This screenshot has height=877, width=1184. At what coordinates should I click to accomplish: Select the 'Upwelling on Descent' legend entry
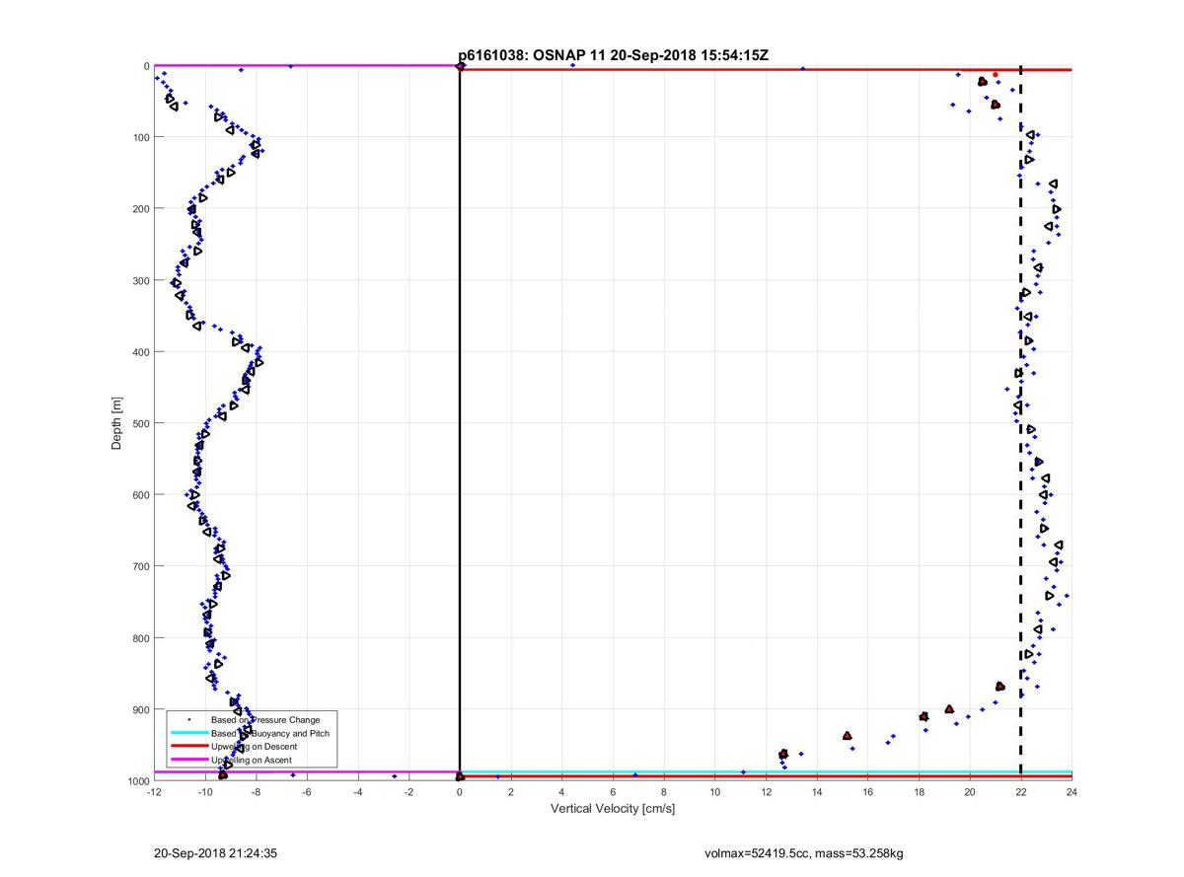(254, 747)
